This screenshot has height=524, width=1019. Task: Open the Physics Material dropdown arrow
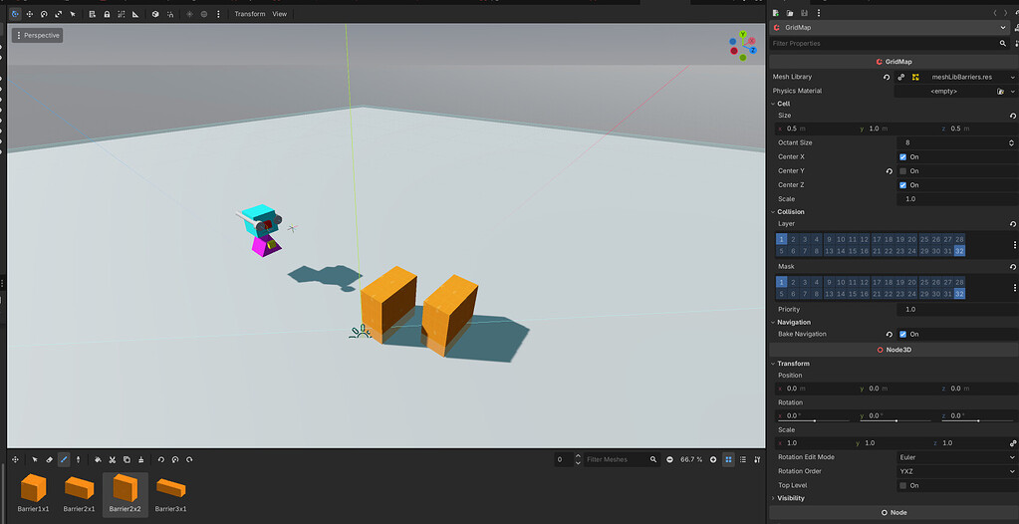(1012, 91)
